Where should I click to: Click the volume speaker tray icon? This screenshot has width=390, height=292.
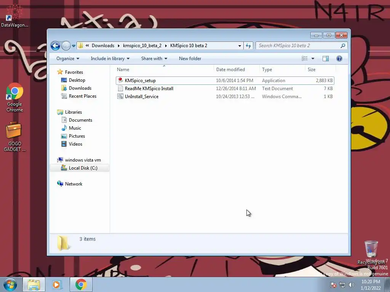tap(352, 285)
